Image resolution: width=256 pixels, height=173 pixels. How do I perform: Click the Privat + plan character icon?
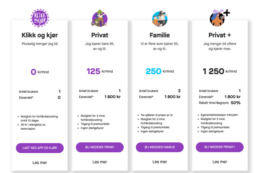220,18
